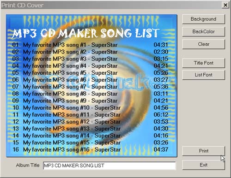231x178 pixels.
Task: Select track 14 song #14 row
Action: (x=90, y=136)
